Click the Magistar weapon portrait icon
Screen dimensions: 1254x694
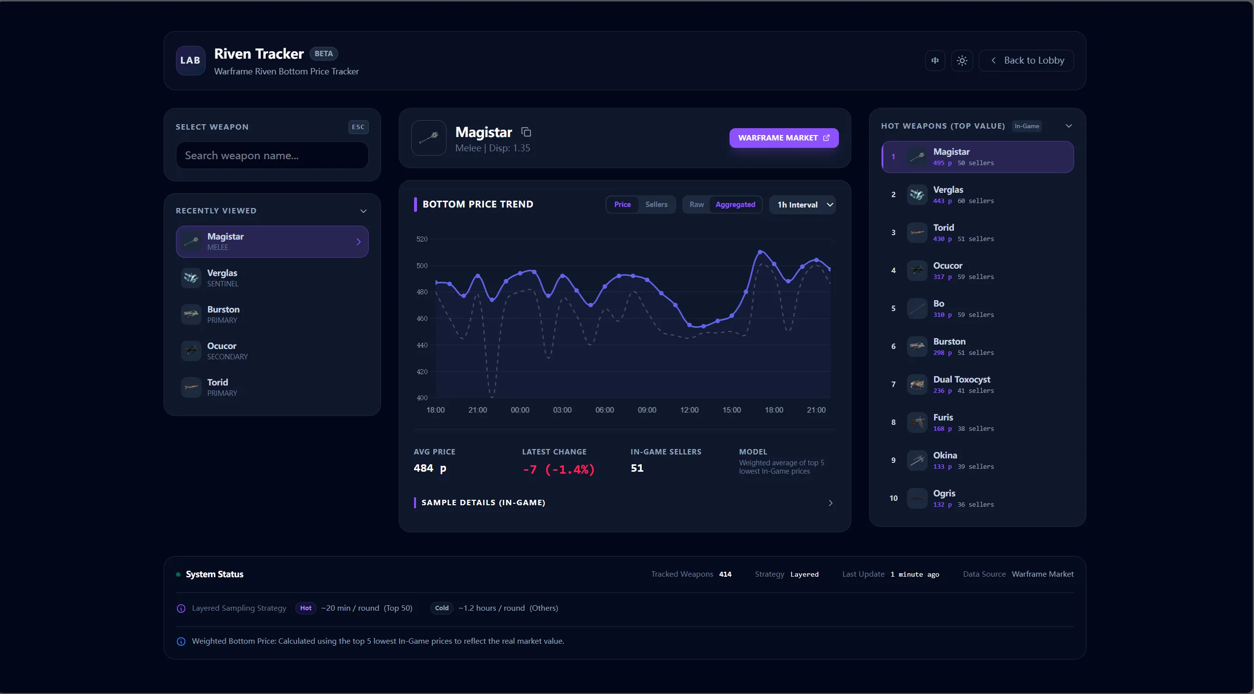click(428, 138)
